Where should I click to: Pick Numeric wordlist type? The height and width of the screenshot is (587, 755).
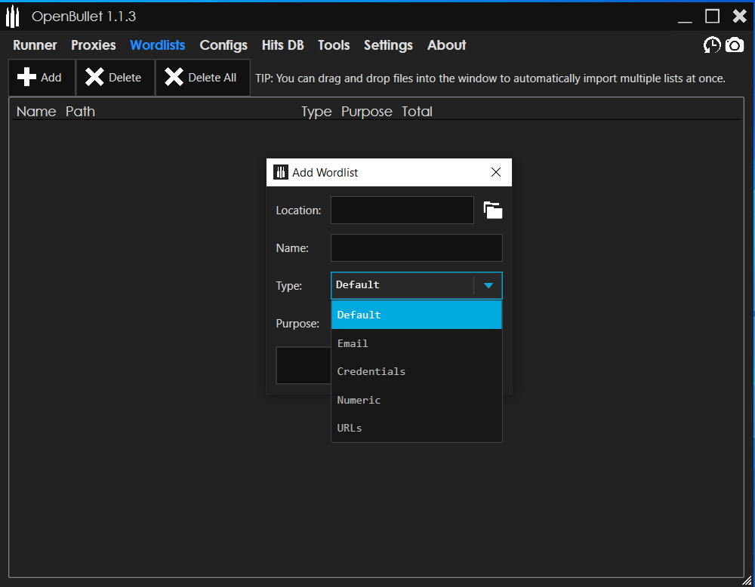(417, 400)
